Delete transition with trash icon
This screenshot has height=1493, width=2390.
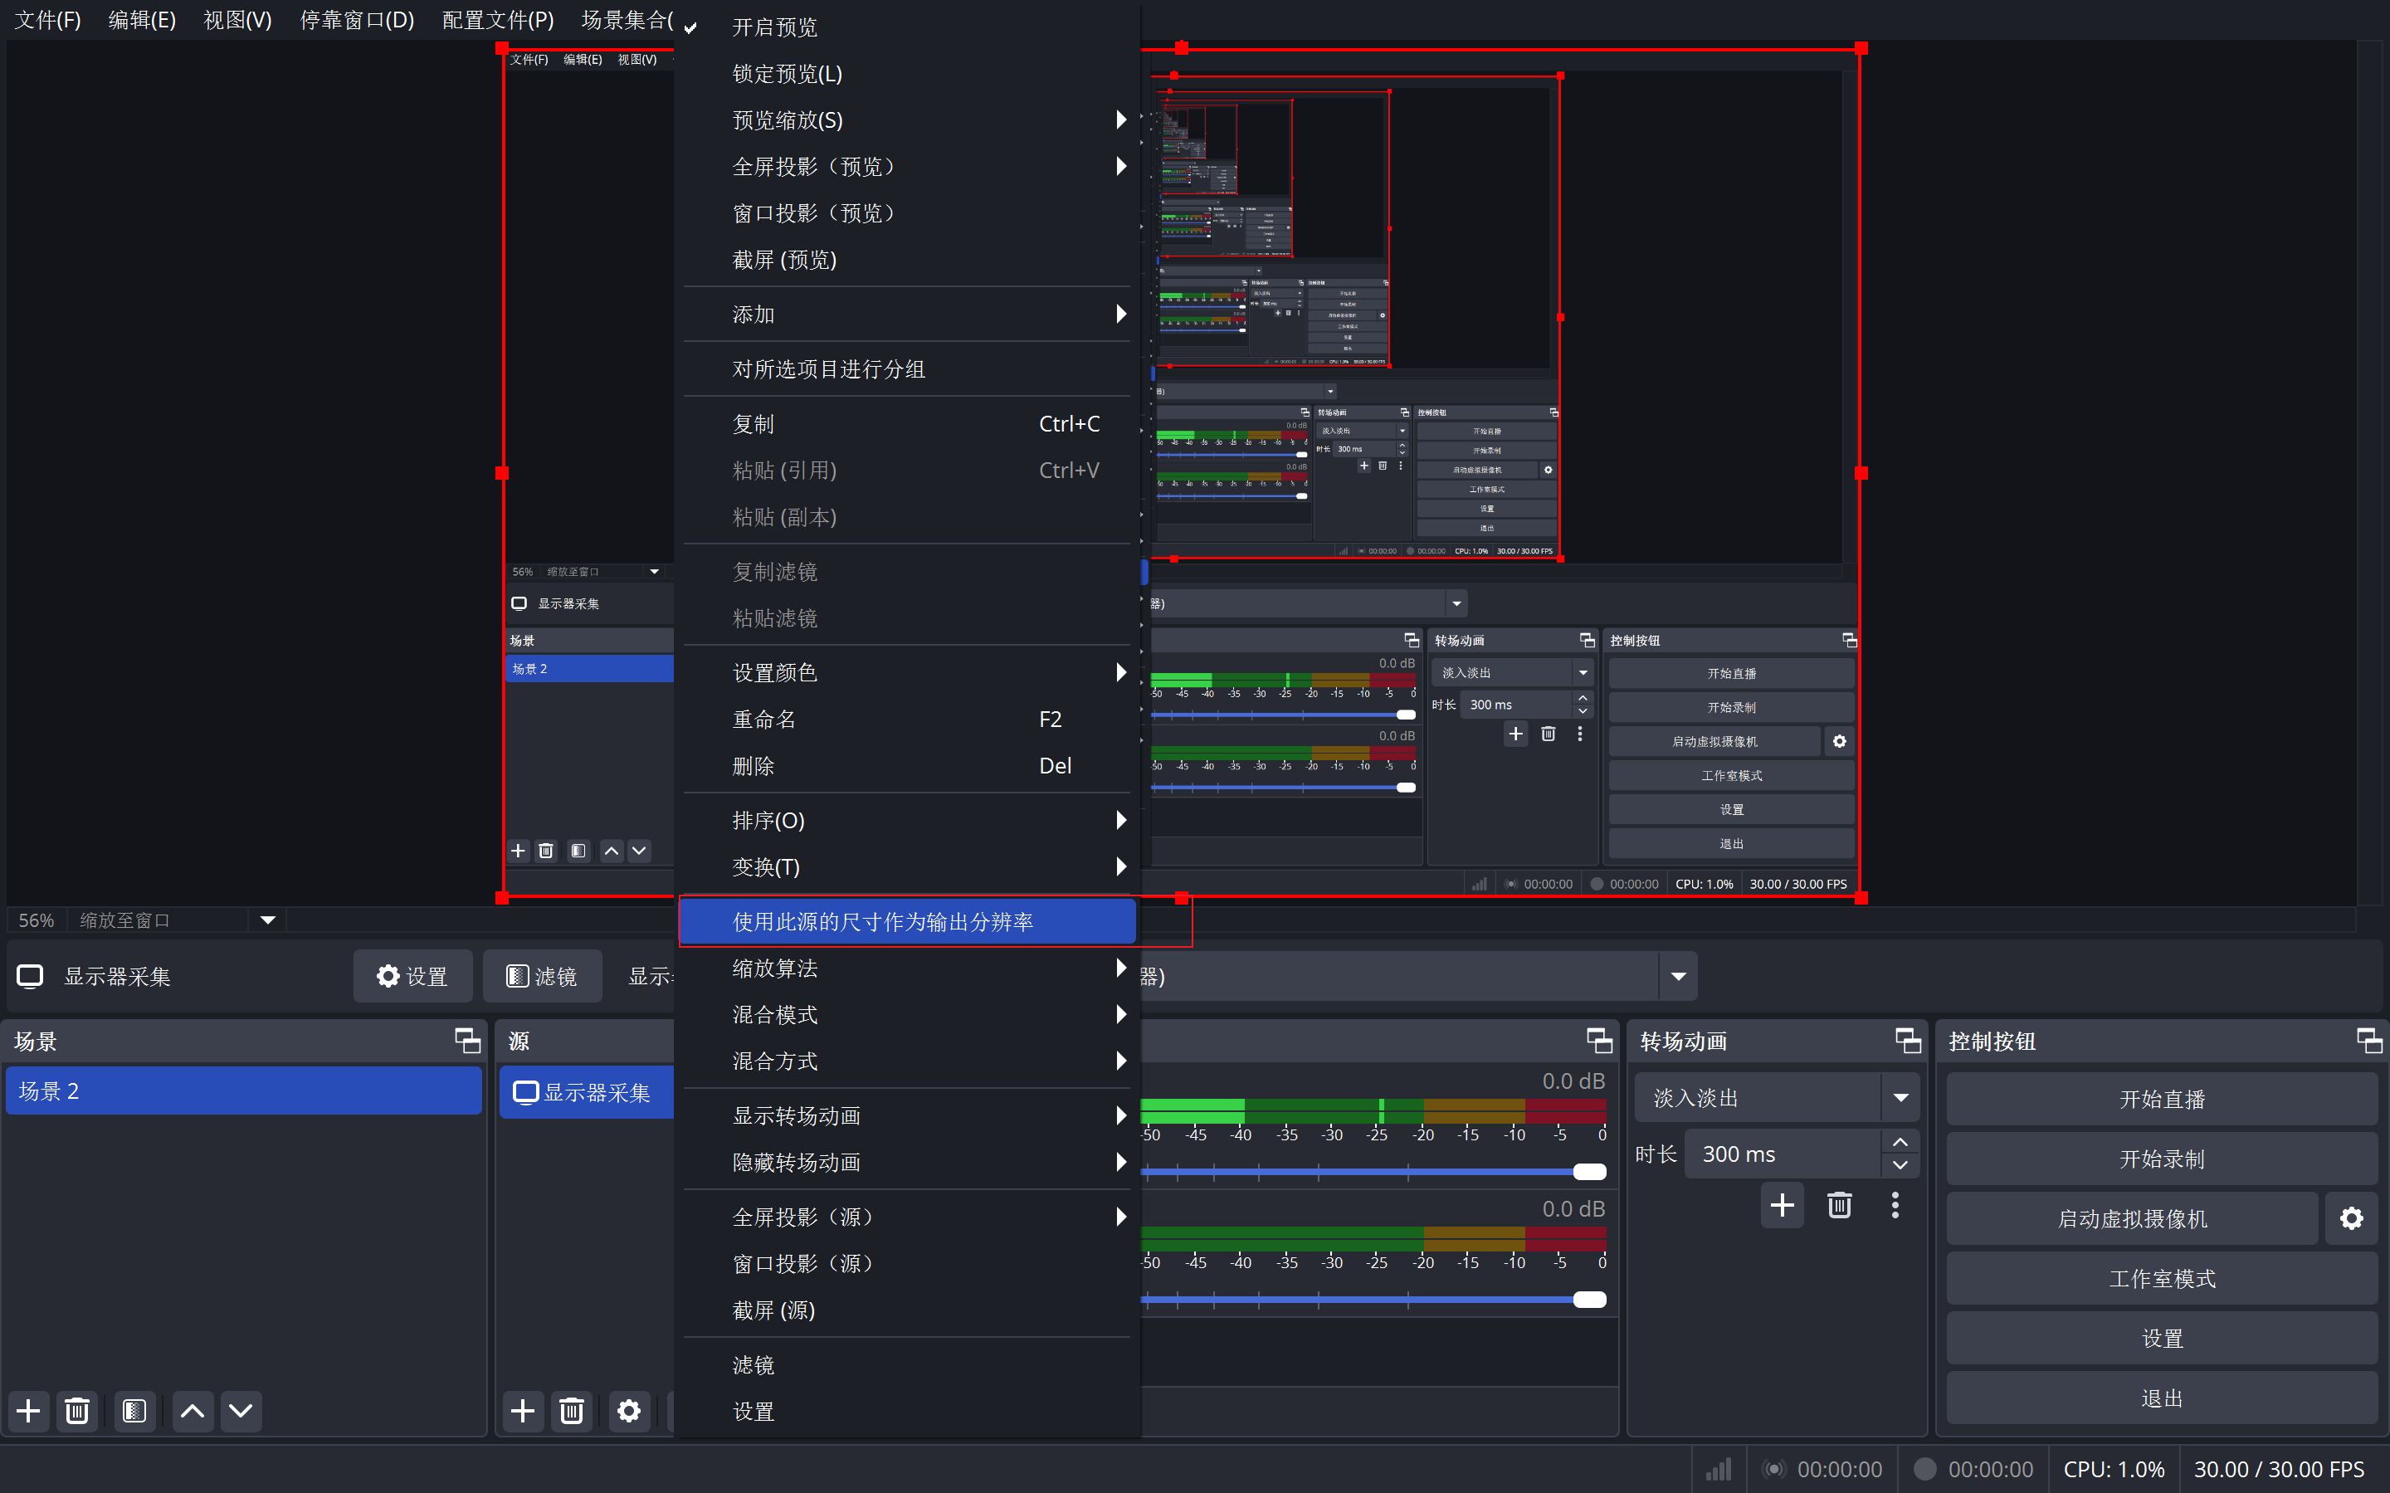click(1839, 1205)
